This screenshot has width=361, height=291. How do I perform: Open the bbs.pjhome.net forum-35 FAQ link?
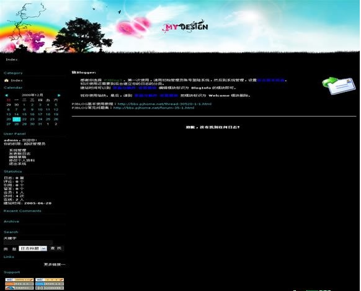click(x=154, y=108)
